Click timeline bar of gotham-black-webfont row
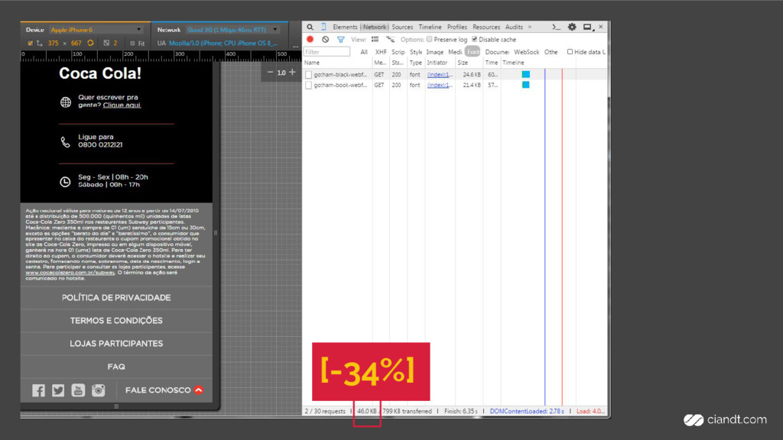The image size is (783, 440). (x=526, y=74)
